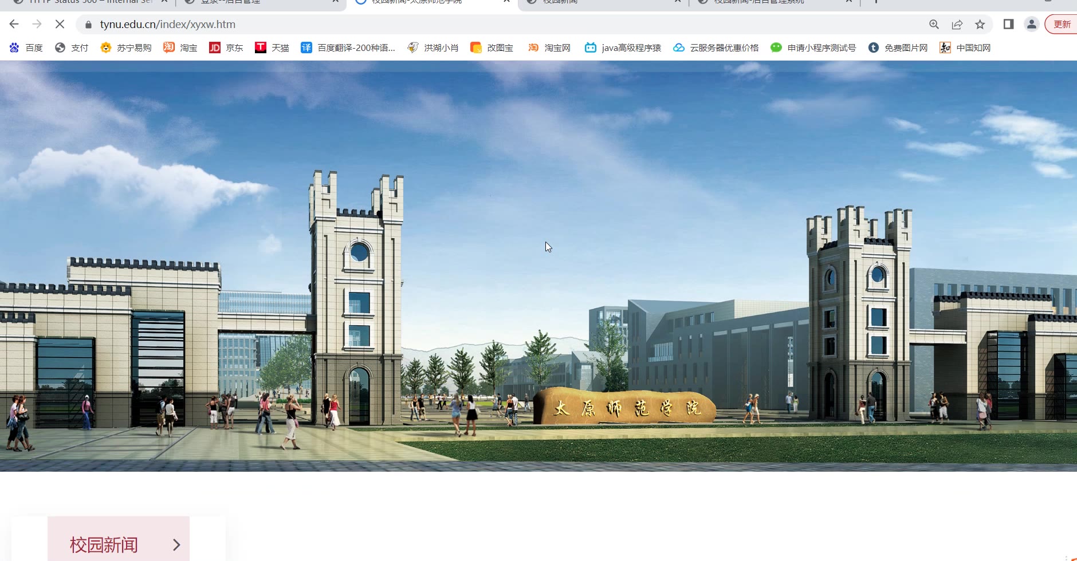Open the 申请小程序测试号 bookmark
This screenshot has width=1077, height=561.
click(x=813, y=48)
